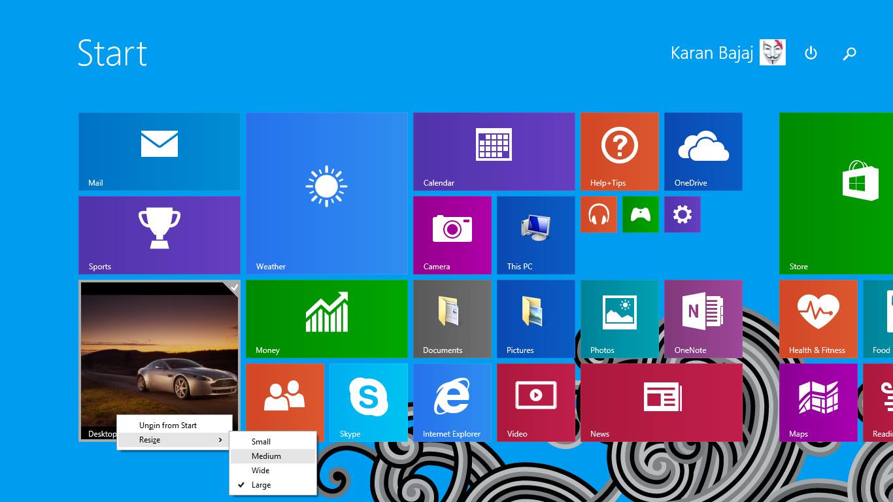Click the user account picture
The height and width of the screenshot is (502, 893).
coord(773,52)
